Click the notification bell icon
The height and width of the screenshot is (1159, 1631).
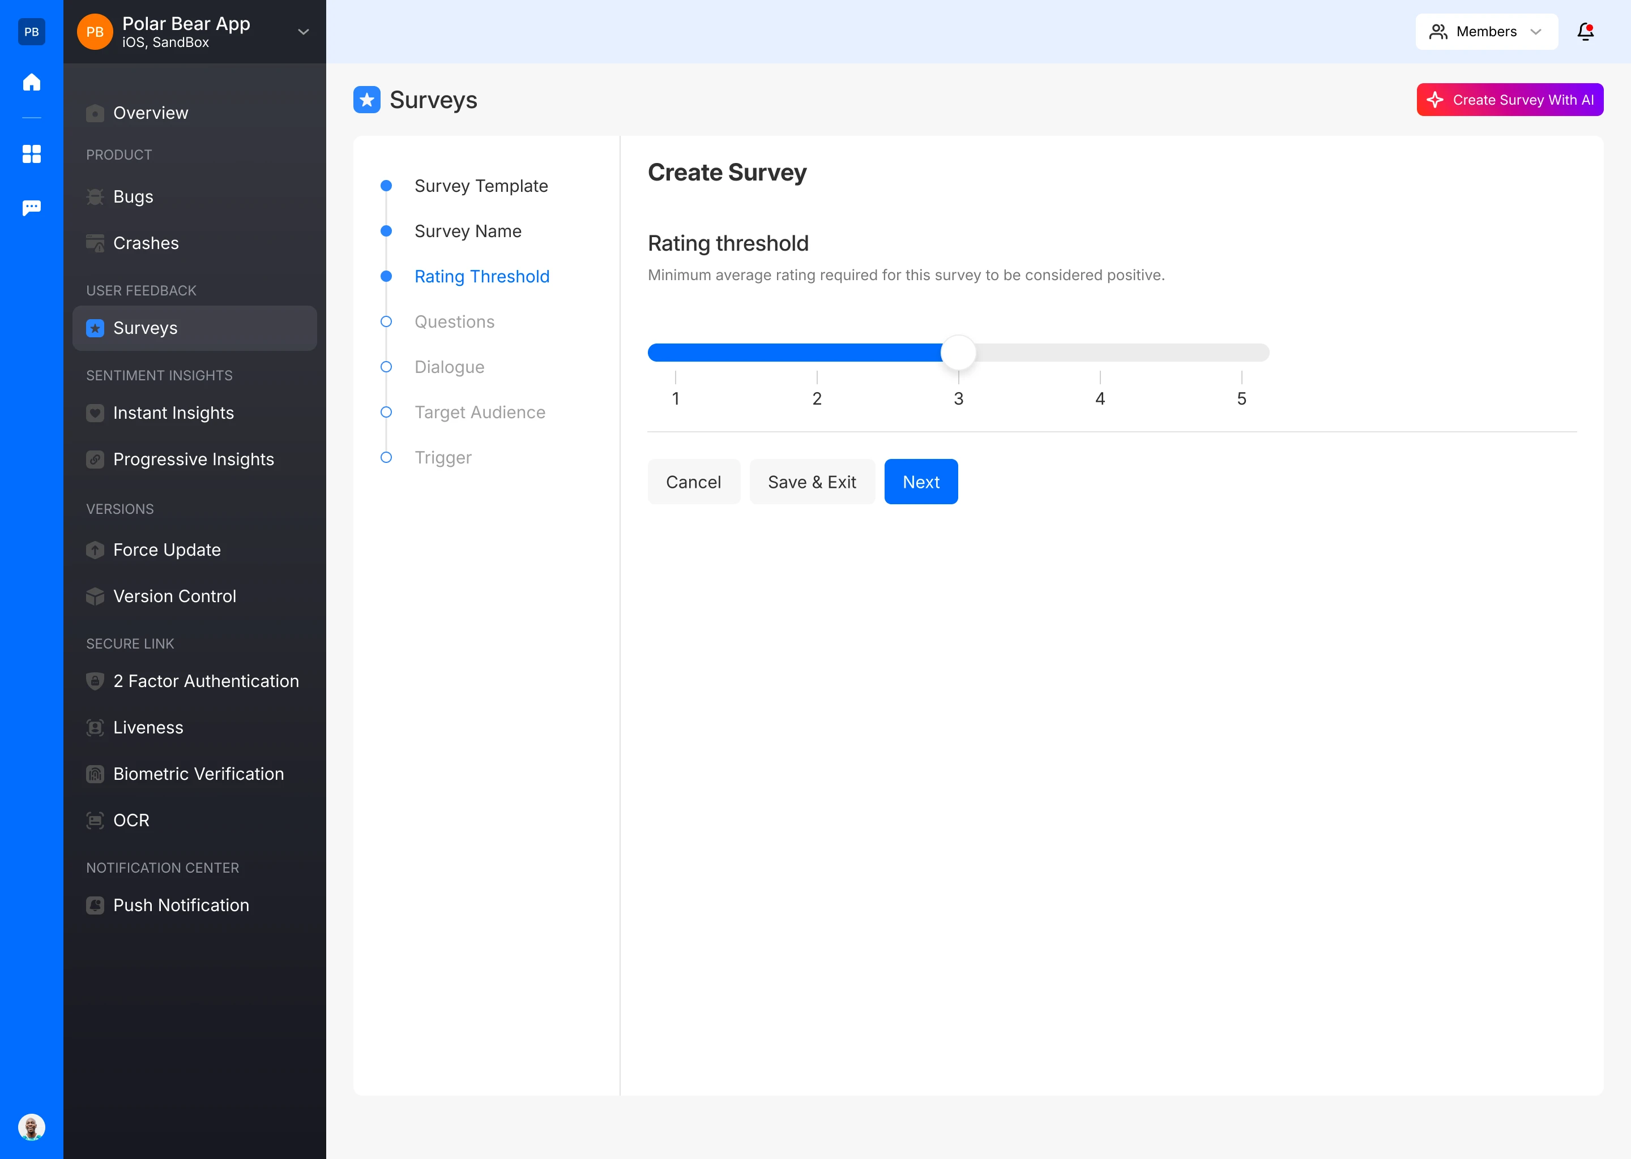(1585, 31)
